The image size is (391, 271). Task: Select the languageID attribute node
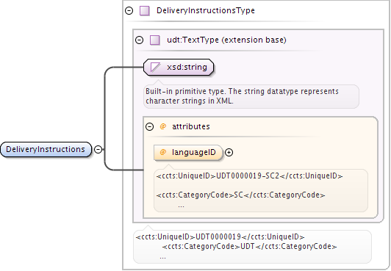[x=188, y=152]
